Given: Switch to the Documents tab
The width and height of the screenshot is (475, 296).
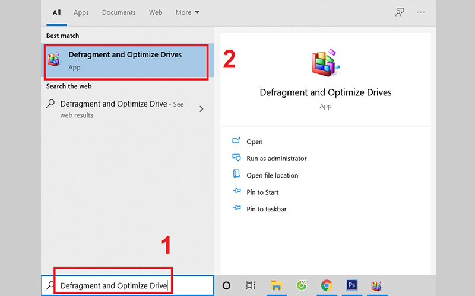Looking at the screenshot, I should [x=119, y=12].
